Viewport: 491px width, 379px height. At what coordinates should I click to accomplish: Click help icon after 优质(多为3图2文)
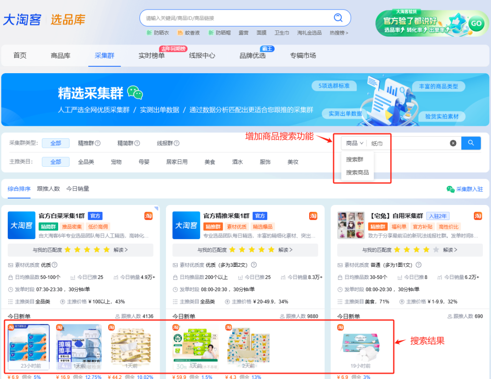(x=254, y=265)
